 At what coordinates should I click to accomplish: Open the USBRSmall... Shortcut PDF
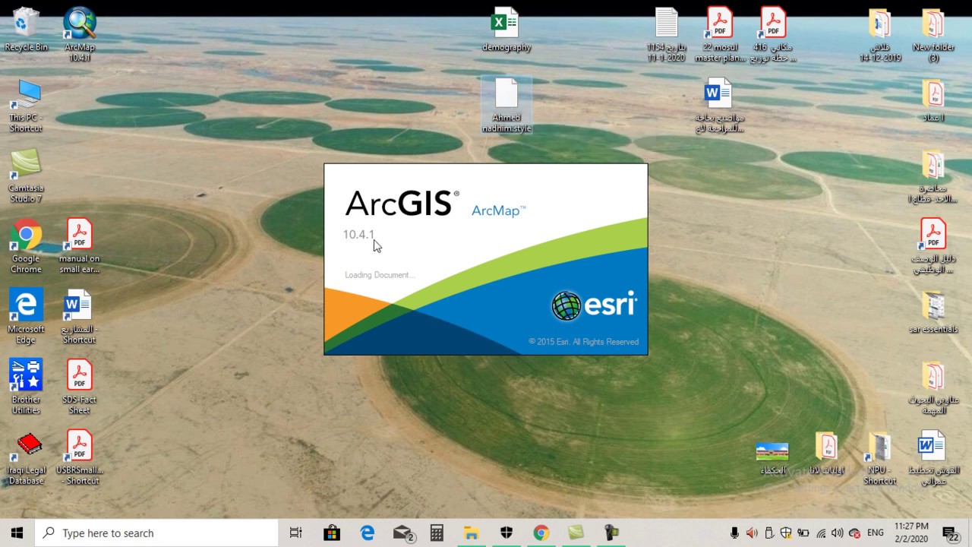coord(79,457)
